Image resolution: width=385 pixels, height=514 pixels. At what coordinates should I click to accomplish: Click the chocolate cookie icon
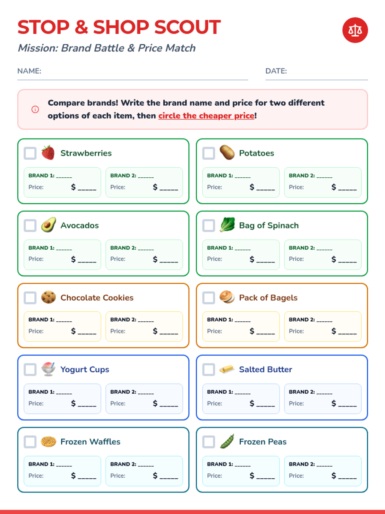tap(48, 297)
